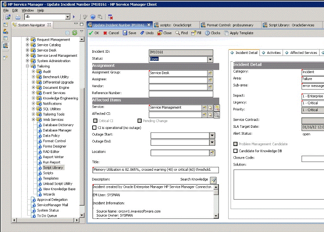Click Apply Template button
The width and height of the screenshot is (324, 232).
click(239, 33)
